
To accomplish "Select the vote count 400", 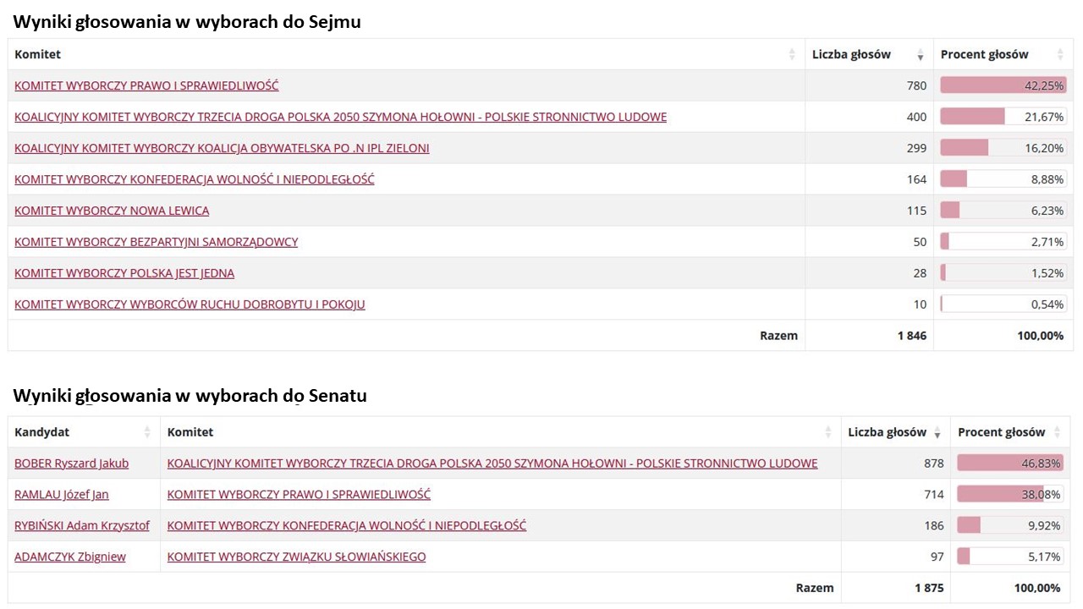I will 916,117.
